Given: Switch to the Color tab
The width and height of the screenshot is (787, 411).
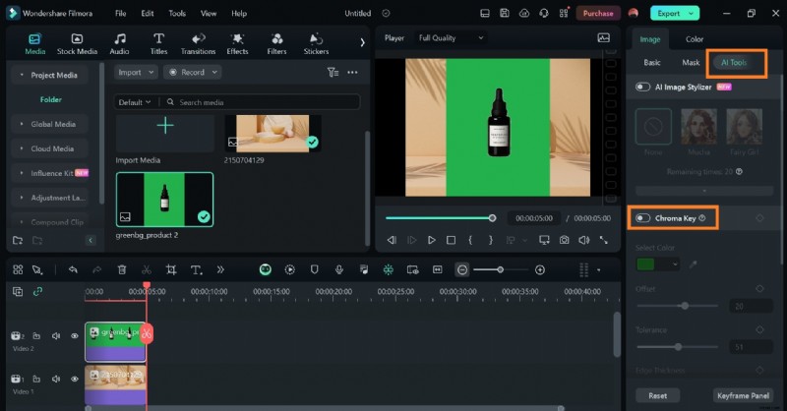Looking at the screenshot, I should click(695, 39).
